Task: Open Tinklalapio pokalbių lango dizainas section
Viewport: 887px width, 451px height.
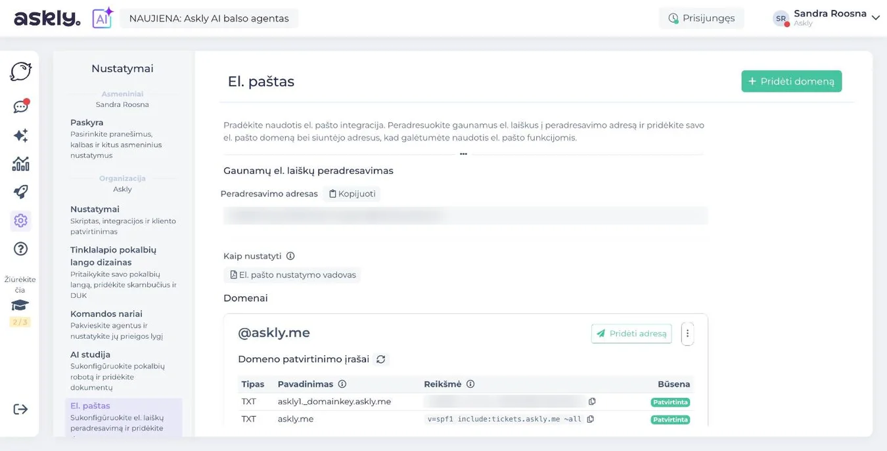Action: click(124, 272)
